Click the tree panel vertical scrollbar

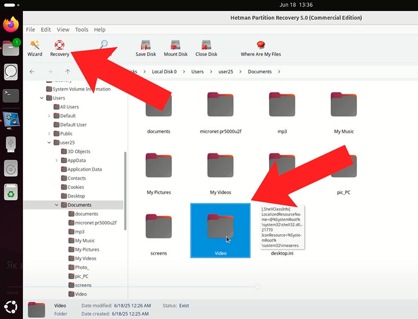tap(125, 191)
